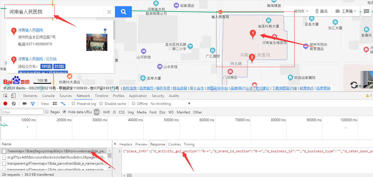Open the Timeline tab
This screenshot has height=177, width=373.
pos(101,96)
